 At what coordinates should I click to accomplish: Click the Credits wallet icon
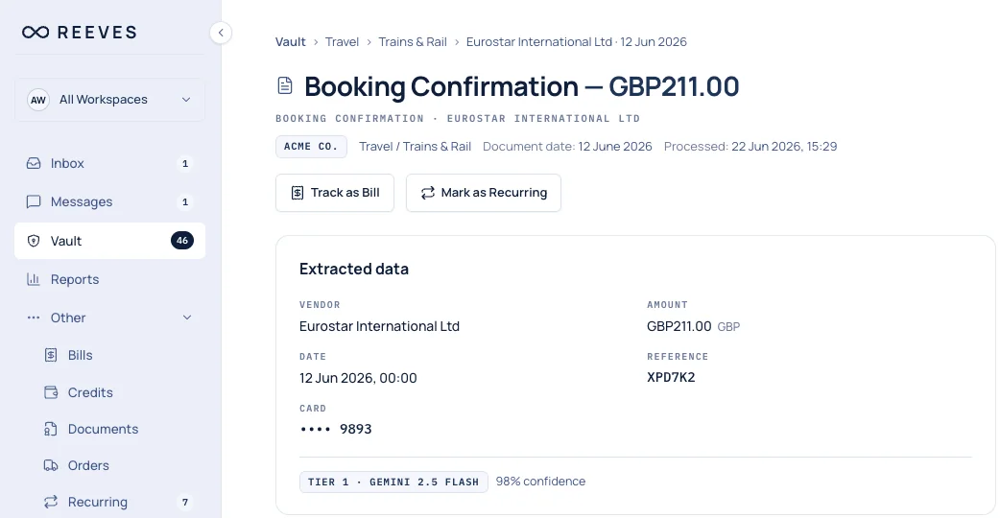click(51, 392)
